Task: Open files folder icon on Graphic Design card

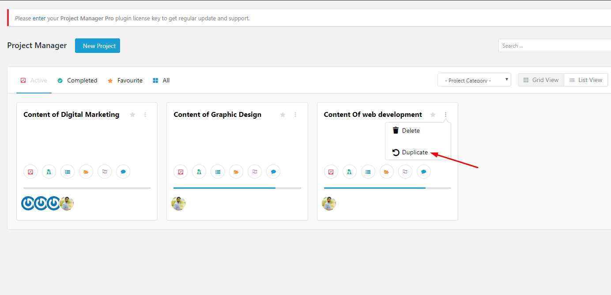Action: click(236, 172)
